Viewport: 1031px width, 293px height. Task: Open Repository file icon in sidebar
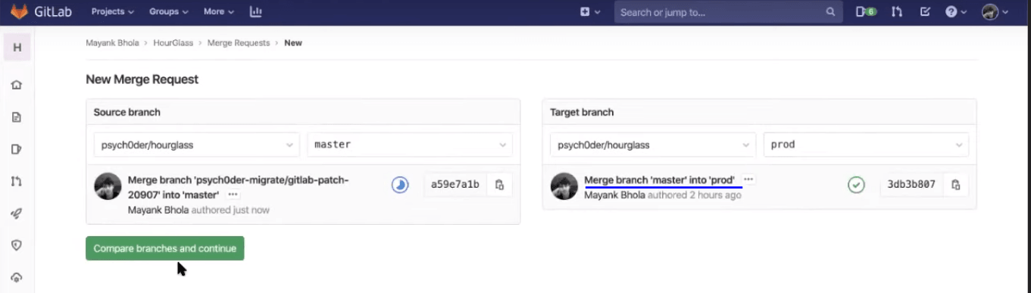coord(17,117)
